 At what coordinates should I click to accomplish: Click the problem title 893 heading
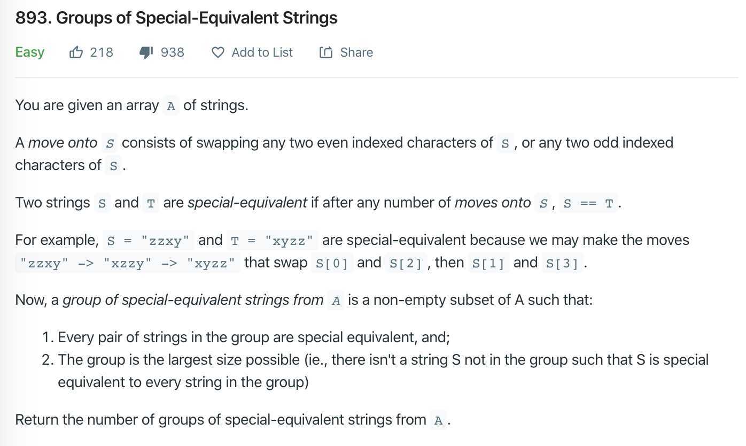click(176, 18)
